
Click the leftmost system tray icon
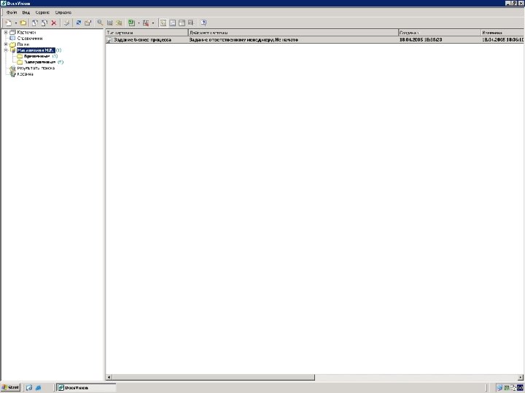(499, 388)
